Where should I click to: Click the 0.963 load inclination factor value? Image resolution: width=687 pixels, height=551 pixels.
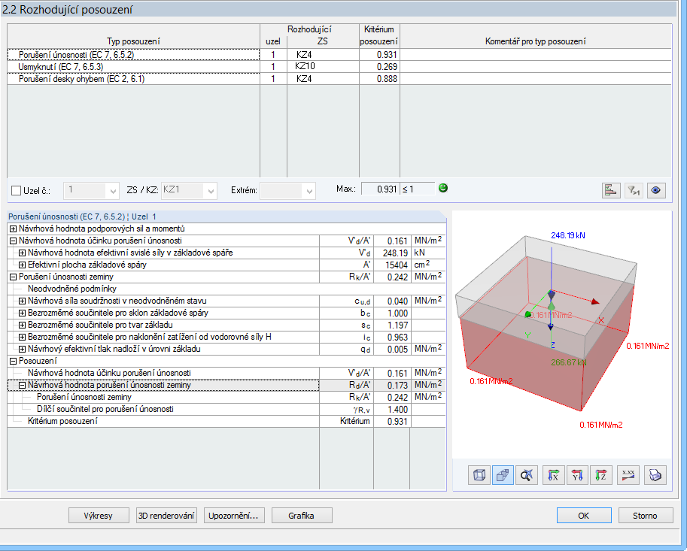click(x=392, y=337)
